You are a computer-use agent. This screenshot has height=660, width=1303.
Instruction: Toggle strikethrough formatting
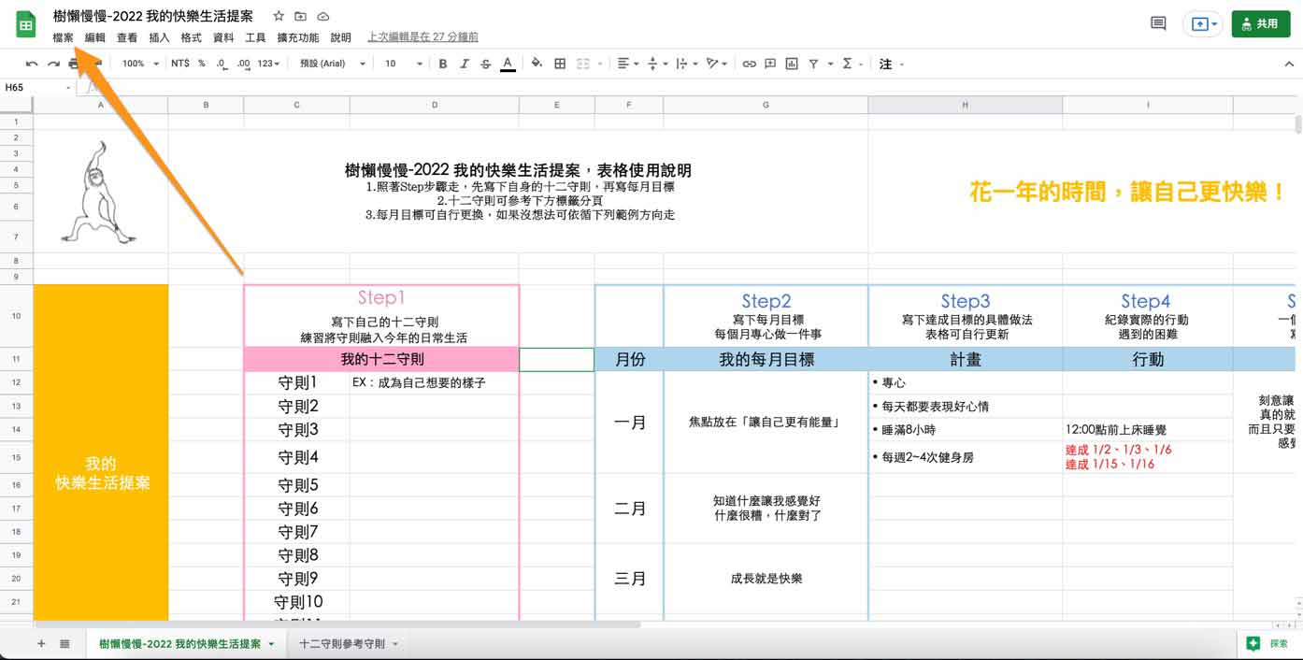click(x=485, y=64)
